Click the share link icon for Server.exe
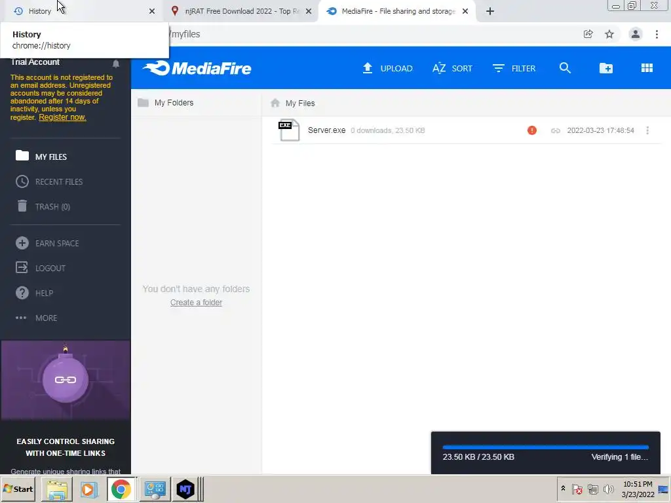 [x=556, y=130]
